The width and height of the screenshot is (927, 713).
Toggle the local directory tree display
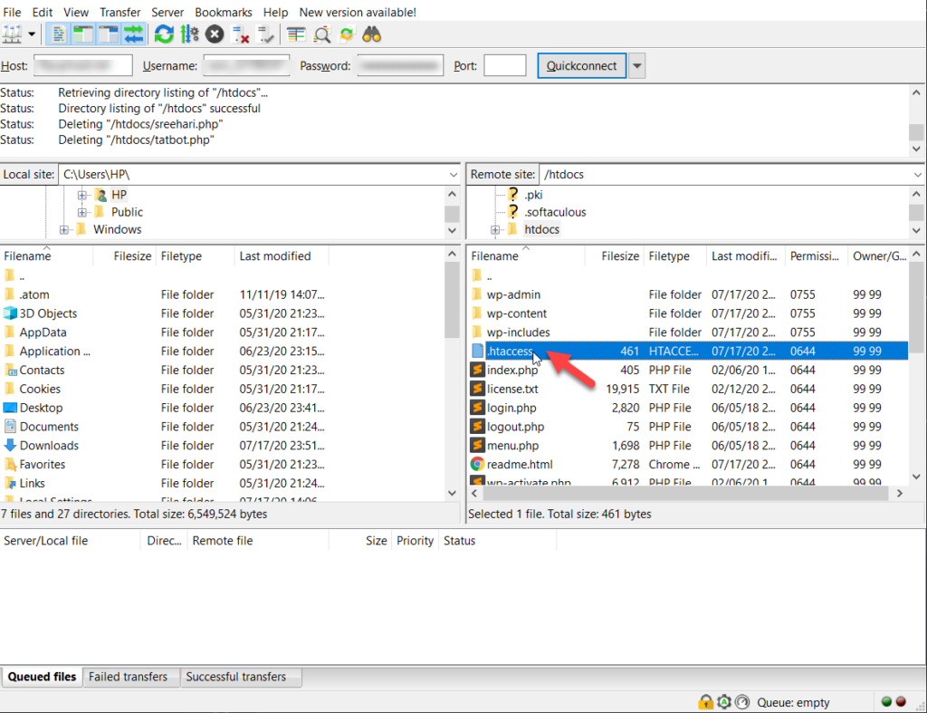(83, 35)
